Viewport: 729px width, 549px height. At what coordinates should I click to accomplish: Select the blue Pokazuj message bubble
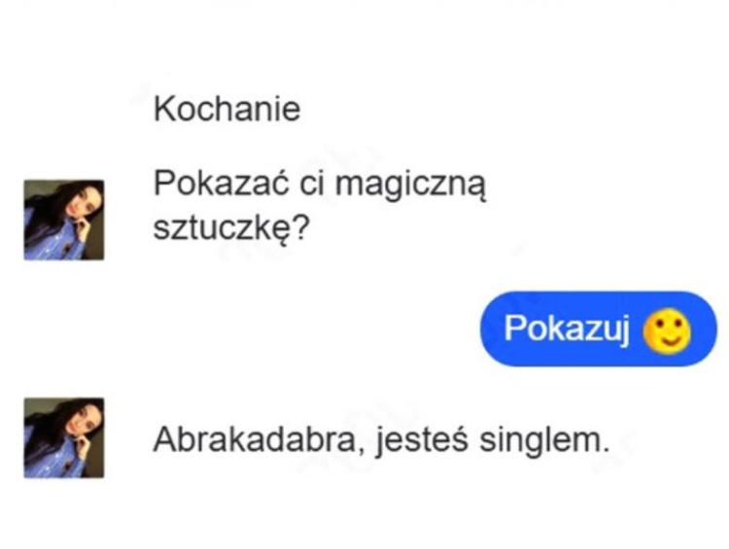599,328
